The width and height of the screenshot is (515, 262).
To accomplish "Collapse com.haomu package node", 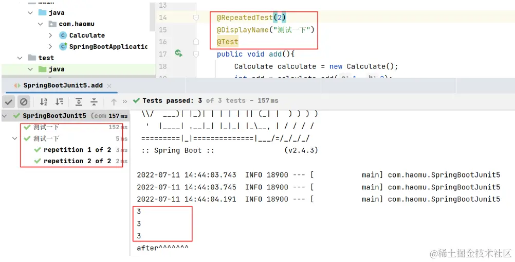I will pos(41,24).
